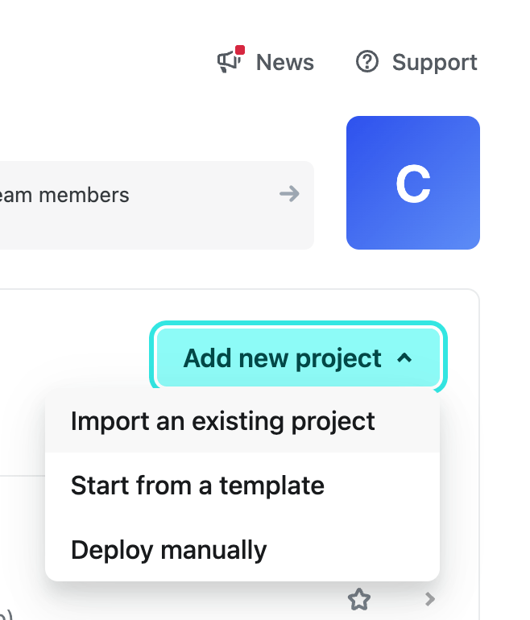Go to the Support page link
Screen dimensions: 530x620
click(x=434, y=63)
